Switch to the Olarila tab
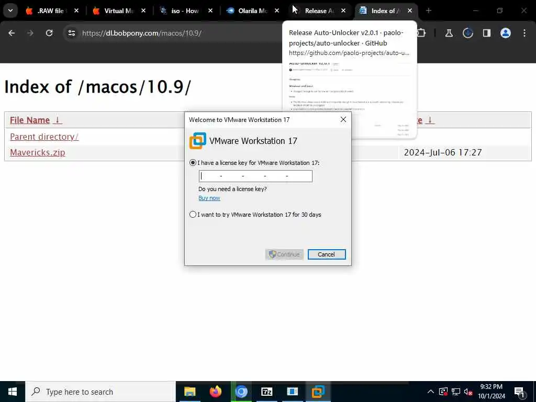This screenshot has height=402, width=536. [252, 10]
